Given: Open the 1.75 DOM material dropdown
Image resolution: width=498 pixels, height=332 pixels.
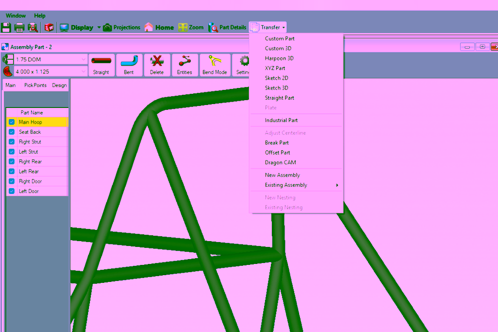Looking at the screenshot, I should [x=83, y=59].
